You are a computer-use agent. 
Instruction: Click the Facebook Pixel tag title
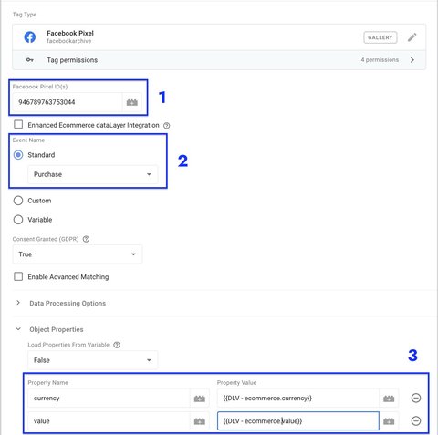coord(70,33)
